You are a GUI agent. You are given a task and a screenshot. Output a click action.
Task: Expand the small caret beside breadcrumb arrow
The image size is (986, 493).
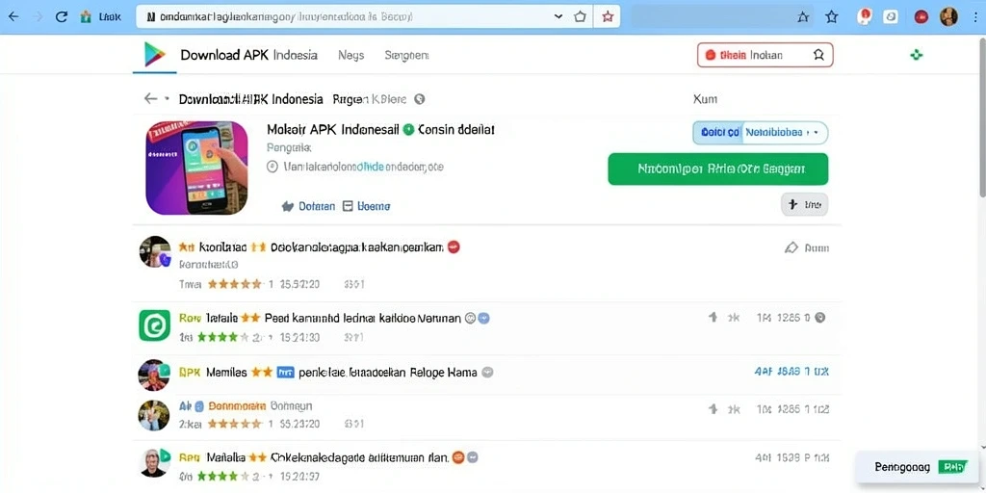click(x=168, y=99)
